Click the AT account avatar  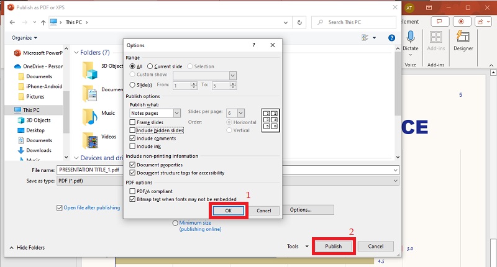coord(409,8)
